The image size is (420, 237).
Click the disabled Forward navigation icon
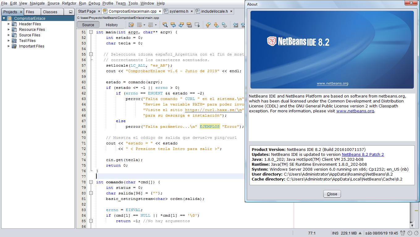(151, 25)
